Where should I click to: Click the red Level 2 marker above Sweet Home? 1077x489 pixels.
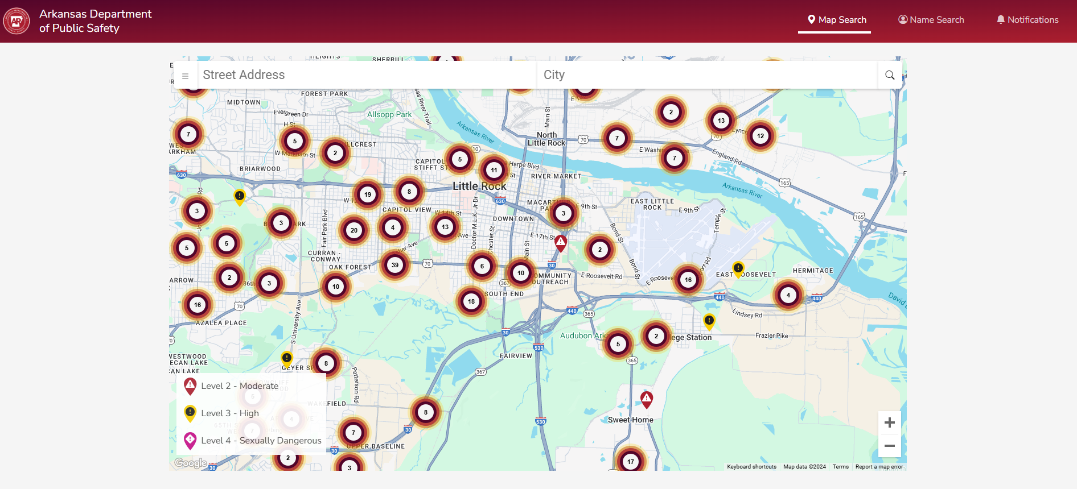click(647, 399)
